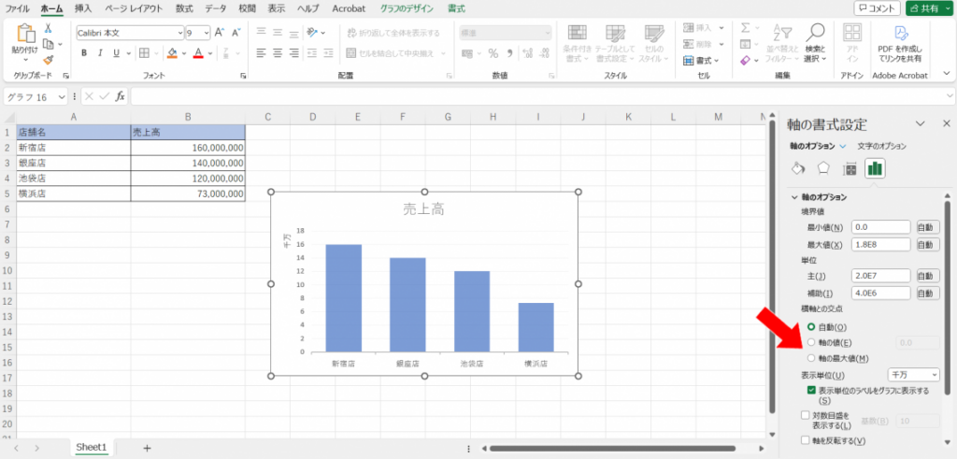Click the comma style icon
This screenshot has width=957, height=459.
(x=509, y=53)
